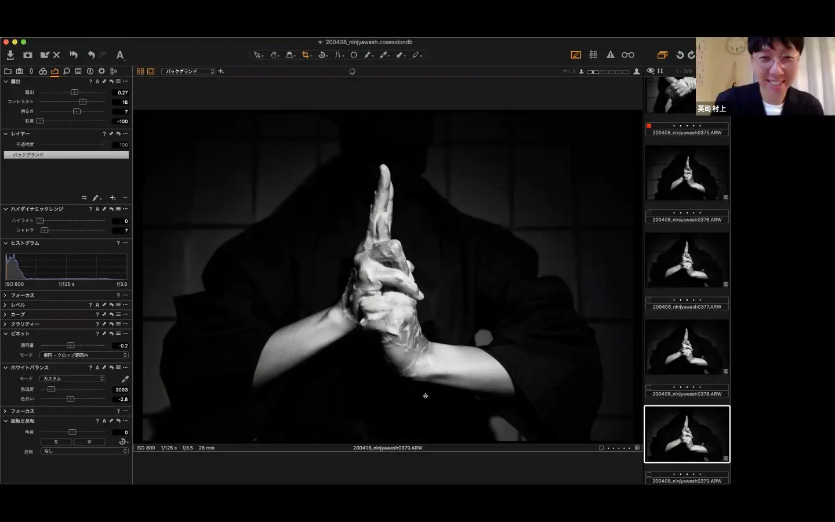The width and height of the screenshot is (835, 522).
Task: Toggle the browser visibility eye icon
Action: pos(651,71)
